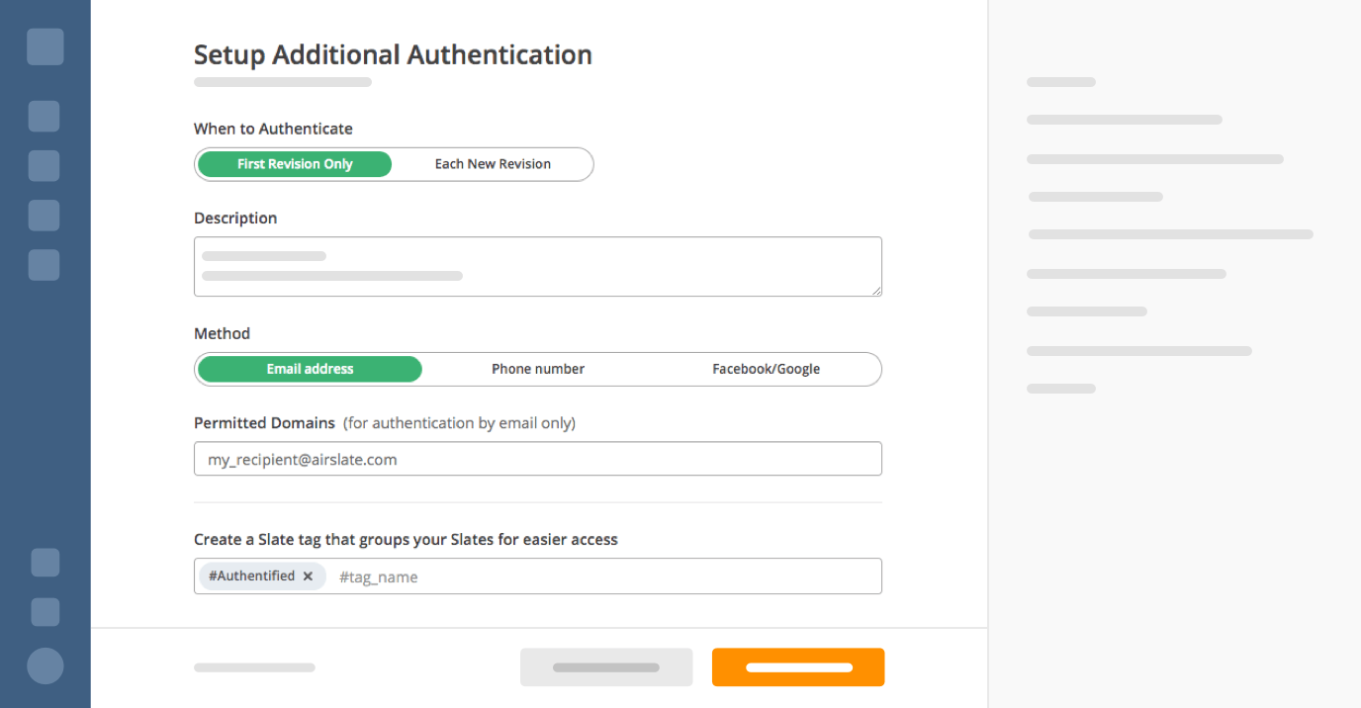Click the orange primary action button
The image size is (1361, 708).
[x=798, y=667]
